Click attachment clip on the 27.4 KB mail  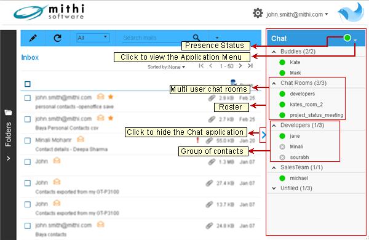pos(209,183)
